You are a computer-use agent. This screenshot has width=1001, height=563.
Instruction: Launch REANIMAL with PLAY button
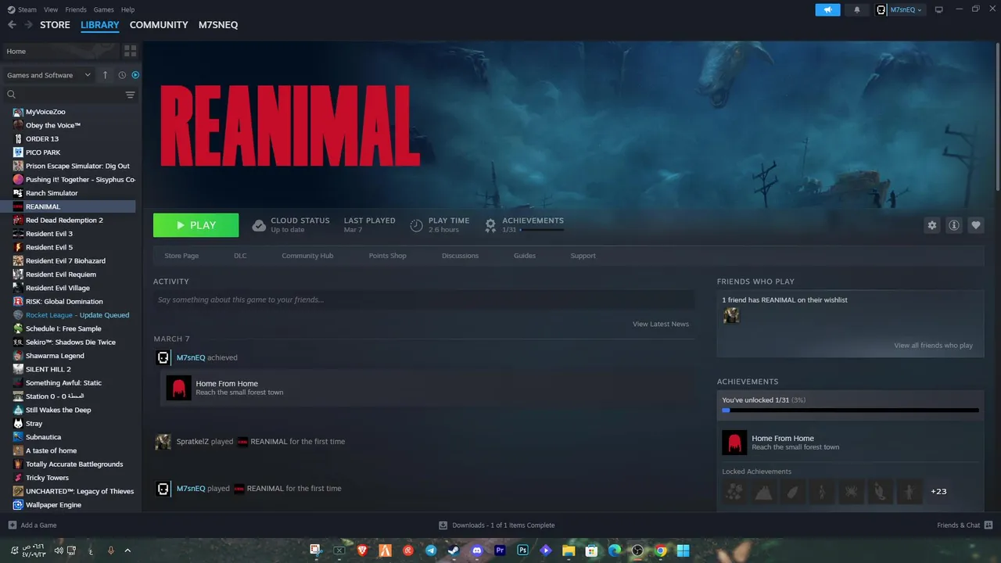click(x=196, y=225)
